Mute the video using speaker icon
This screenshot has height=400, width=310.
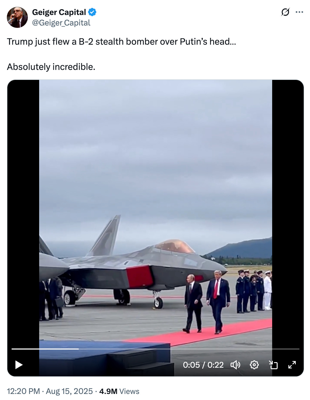coord(235,365)
